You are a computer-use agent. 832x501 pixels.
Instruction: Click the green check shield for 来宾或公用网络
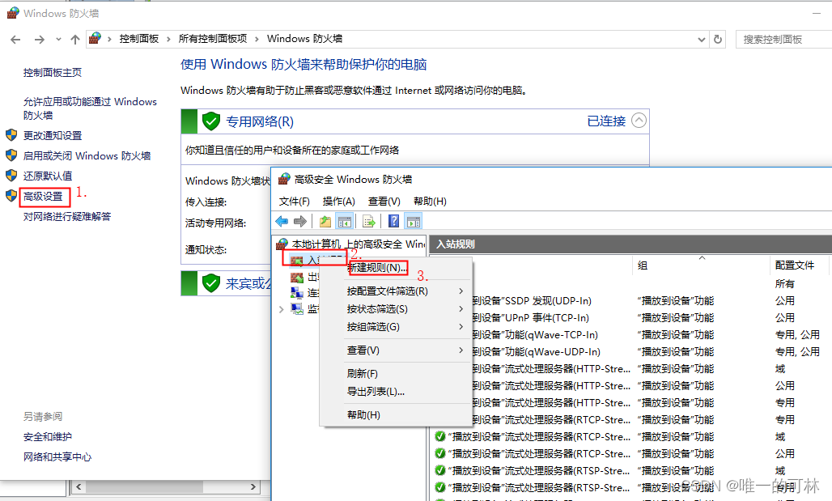[210, 282]
